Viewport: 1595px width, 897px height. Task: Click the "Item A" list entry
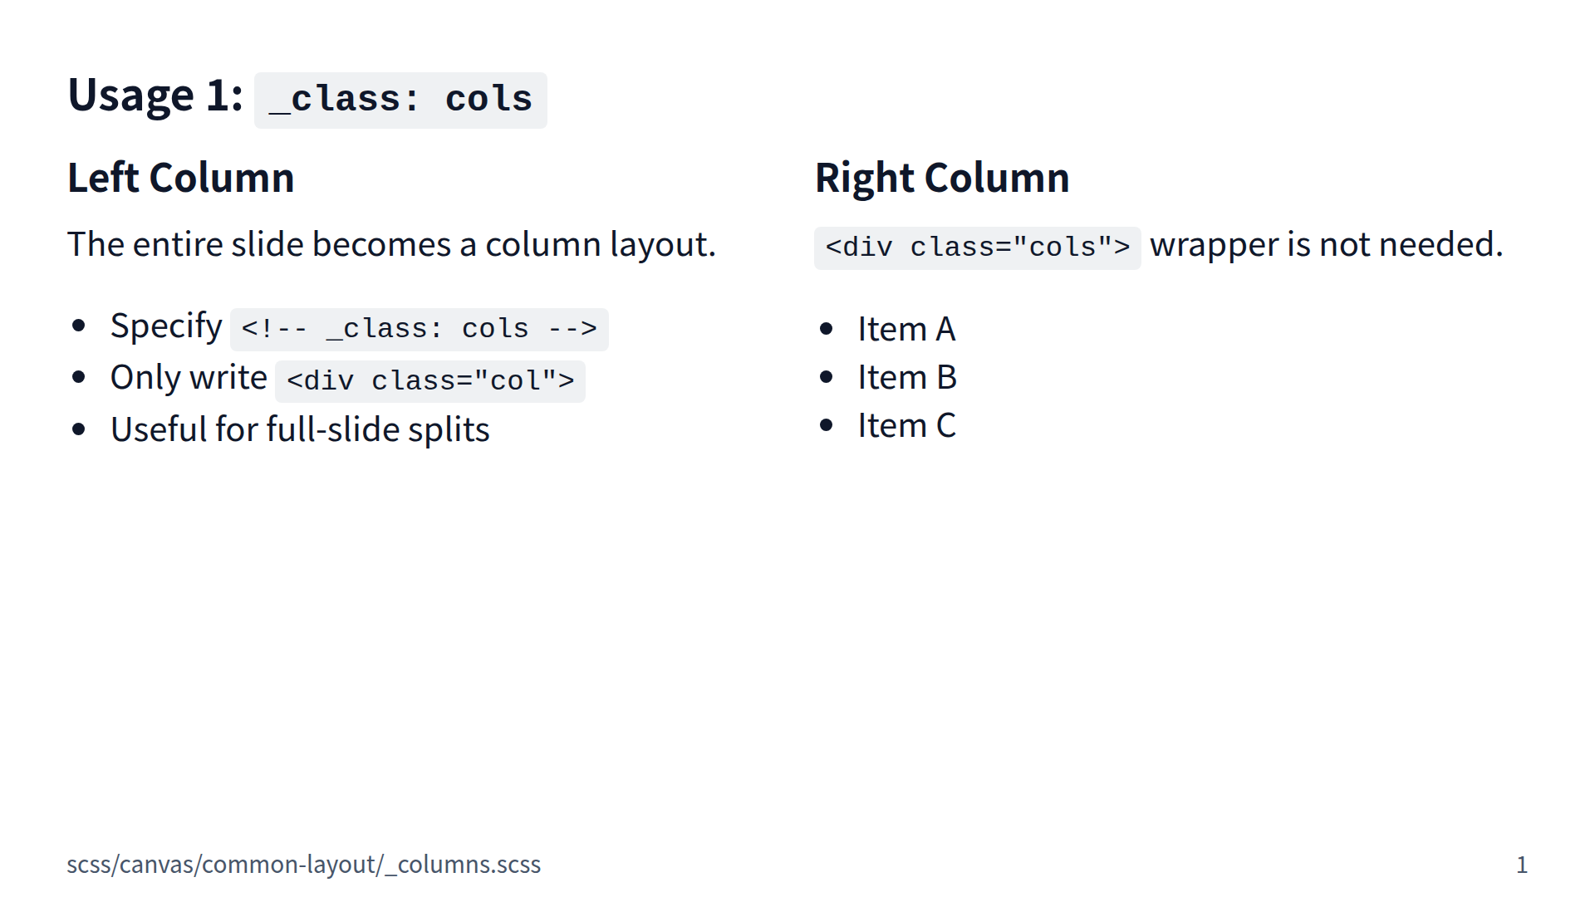906,329
